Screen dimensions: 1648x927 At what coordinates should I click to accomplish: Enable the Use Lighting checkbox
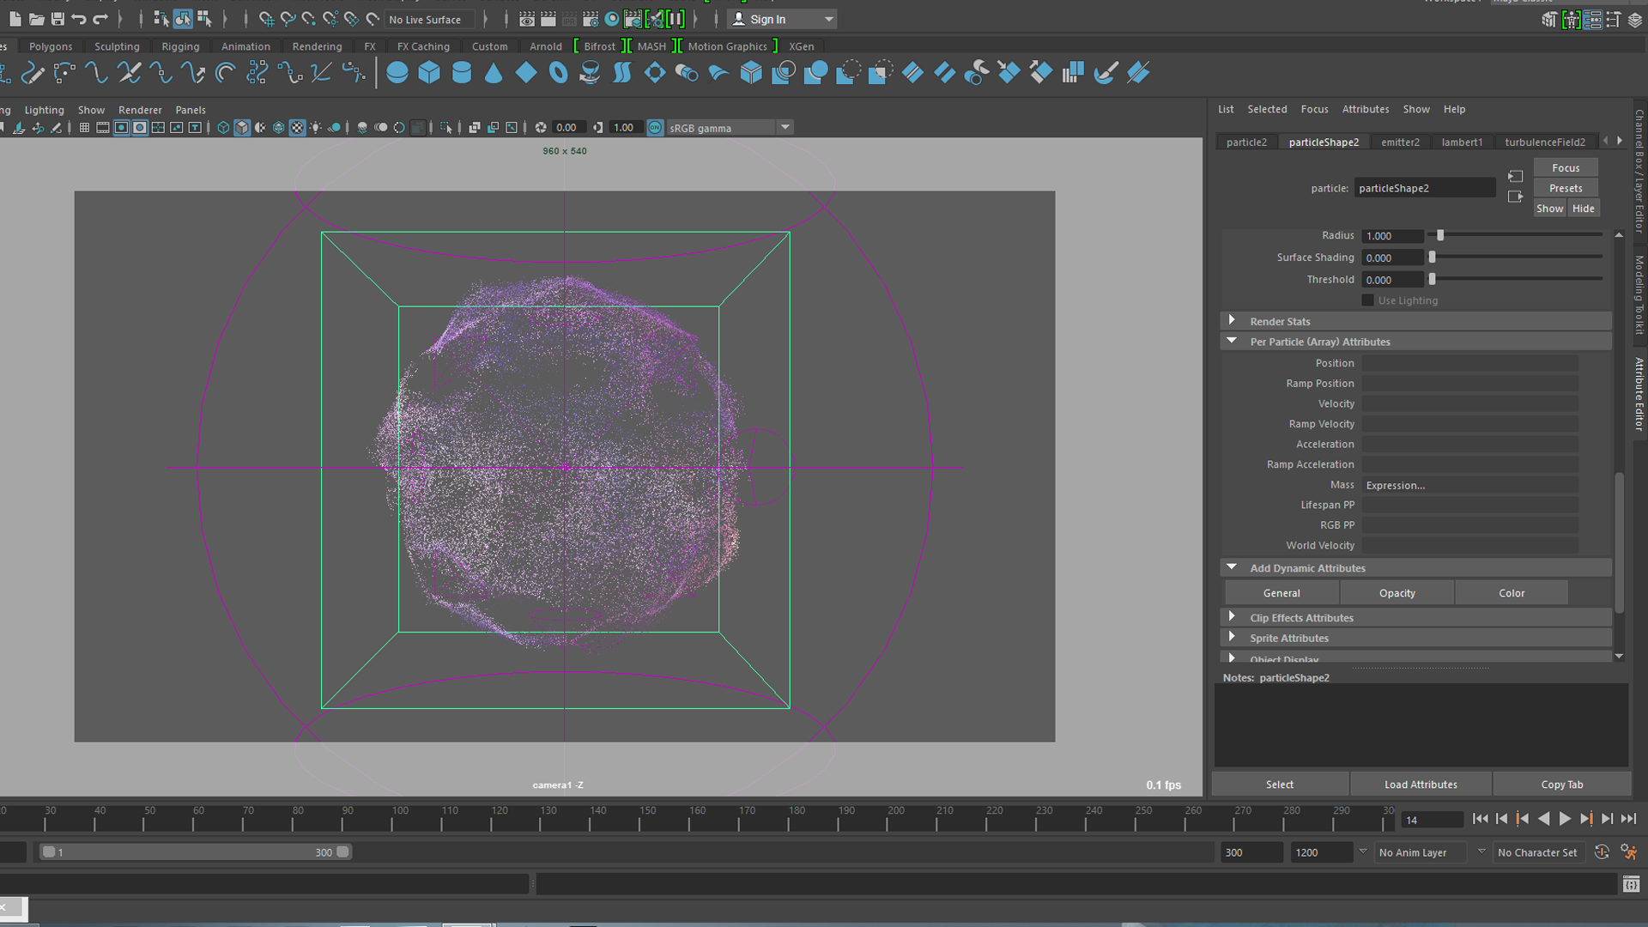(x=1367, y=300)
